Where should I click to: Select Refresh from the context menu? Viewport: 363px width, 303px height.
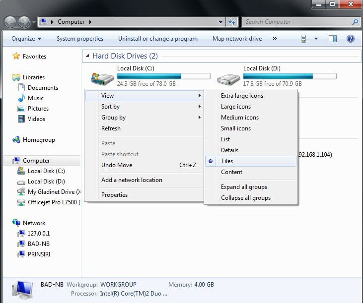(111, 128)
